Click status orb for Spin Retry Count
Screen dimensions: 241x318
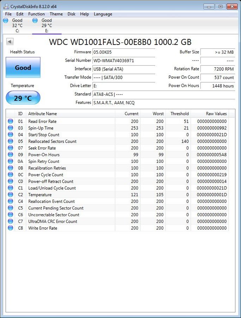10,161
